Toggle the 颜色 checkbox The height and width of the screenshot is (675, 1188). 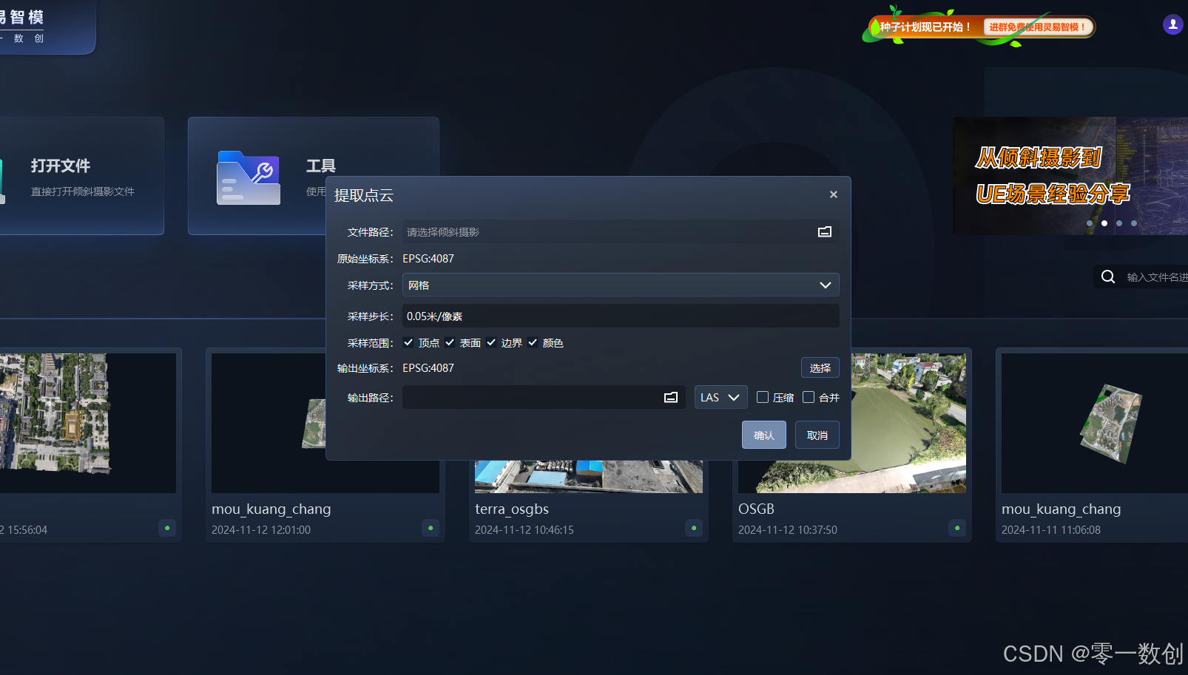[x=533, y=342]
